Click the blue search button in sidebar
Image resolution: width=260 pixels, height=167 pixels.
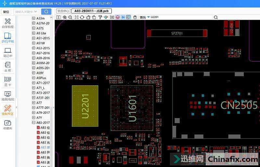pyautogui.click(x=46, y=12)
